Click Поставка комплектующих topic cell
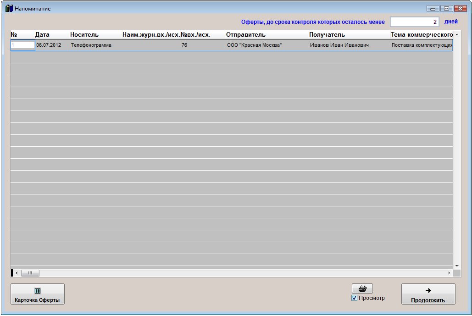This screenshot has width=472, height=316. [422, 45]
